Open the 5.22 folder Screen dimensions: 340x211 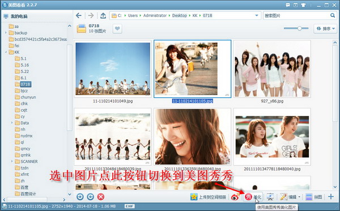click(22, 71)
